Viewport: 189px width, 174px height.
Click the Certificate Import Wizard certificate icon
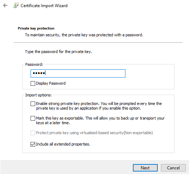pos(16,6)
